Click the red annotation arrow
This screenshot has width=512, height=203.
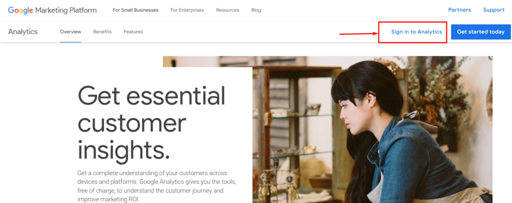(358, 33)
